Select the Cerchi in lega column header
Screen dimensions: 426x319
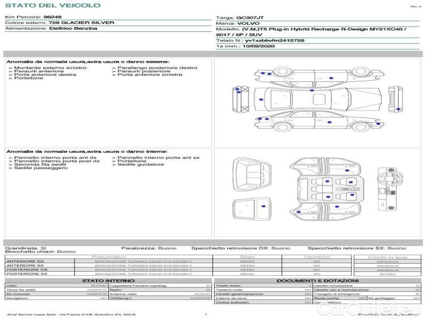[387, 257]
